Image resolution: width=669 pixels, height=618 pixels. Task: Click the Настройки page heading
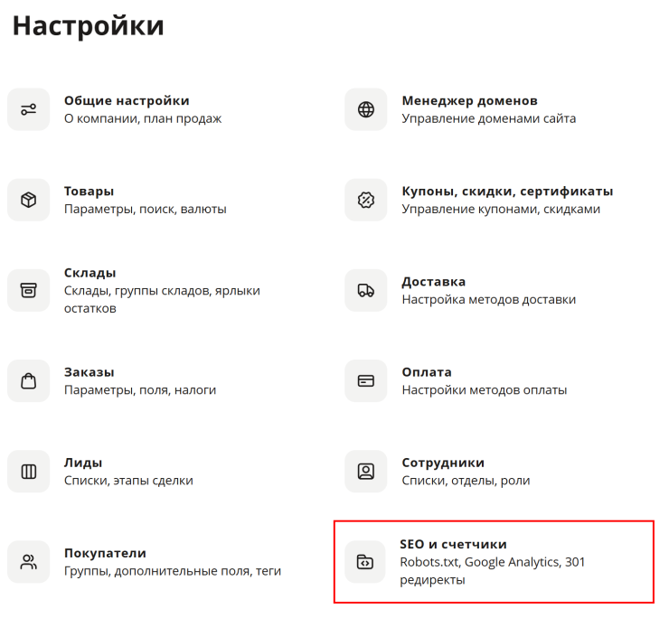coord(89,25)
